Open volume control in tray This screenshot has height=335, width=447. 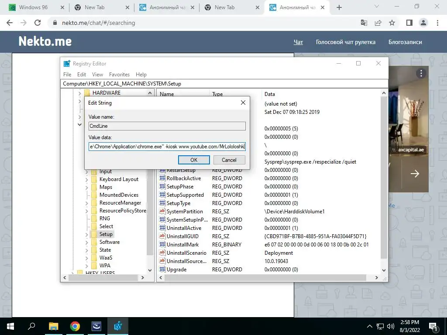[391, 326]
